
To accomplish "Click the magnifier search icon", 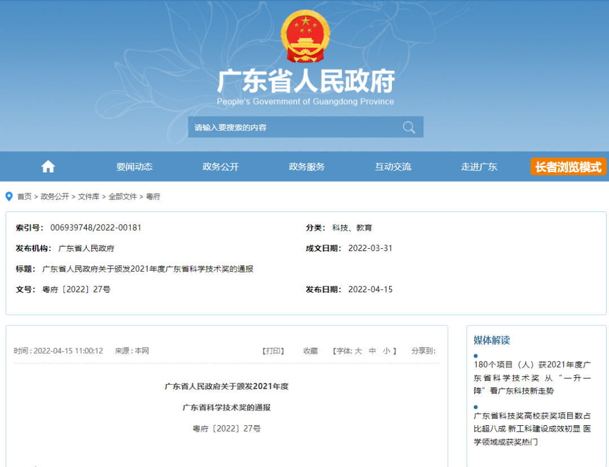I will pos(409,127).
